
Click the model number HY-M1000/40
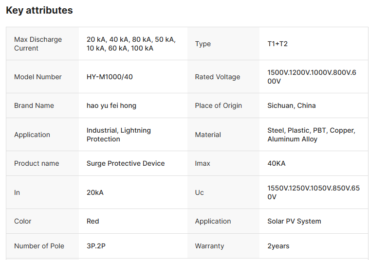point(110,77)
